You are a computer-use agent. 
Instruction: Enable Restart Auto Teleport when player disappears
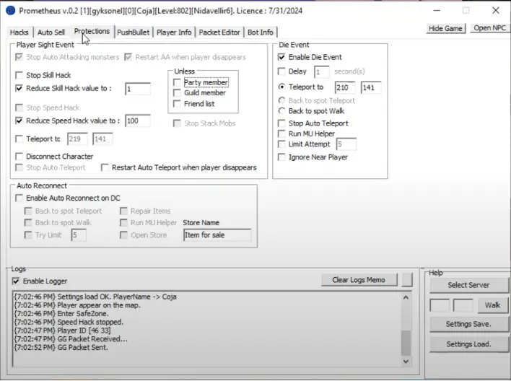point(105,167)
